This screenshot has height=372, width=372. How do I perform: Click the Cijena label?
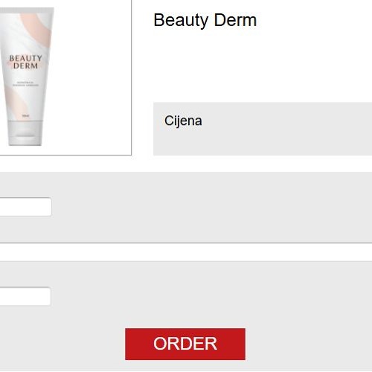tap(183, 121)
